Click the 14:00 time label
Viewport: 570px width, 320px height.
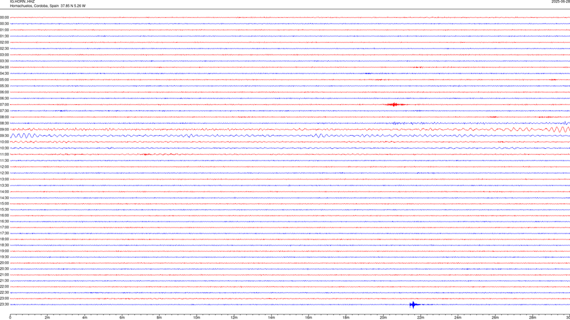[4, 191]
